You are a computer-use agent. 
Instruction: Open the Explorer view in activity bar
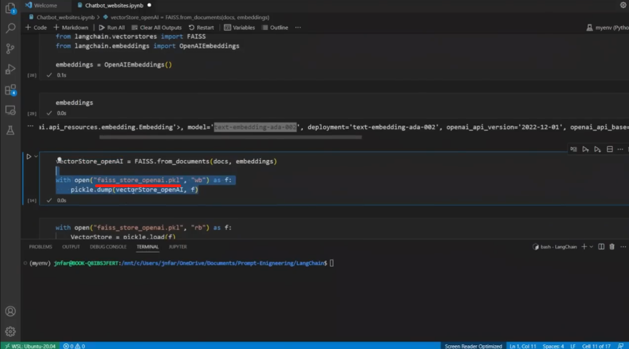tap(10, 9)
